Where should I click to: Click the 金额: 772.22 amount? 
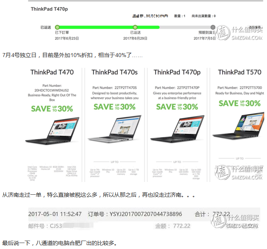click(x=173, y=226)
